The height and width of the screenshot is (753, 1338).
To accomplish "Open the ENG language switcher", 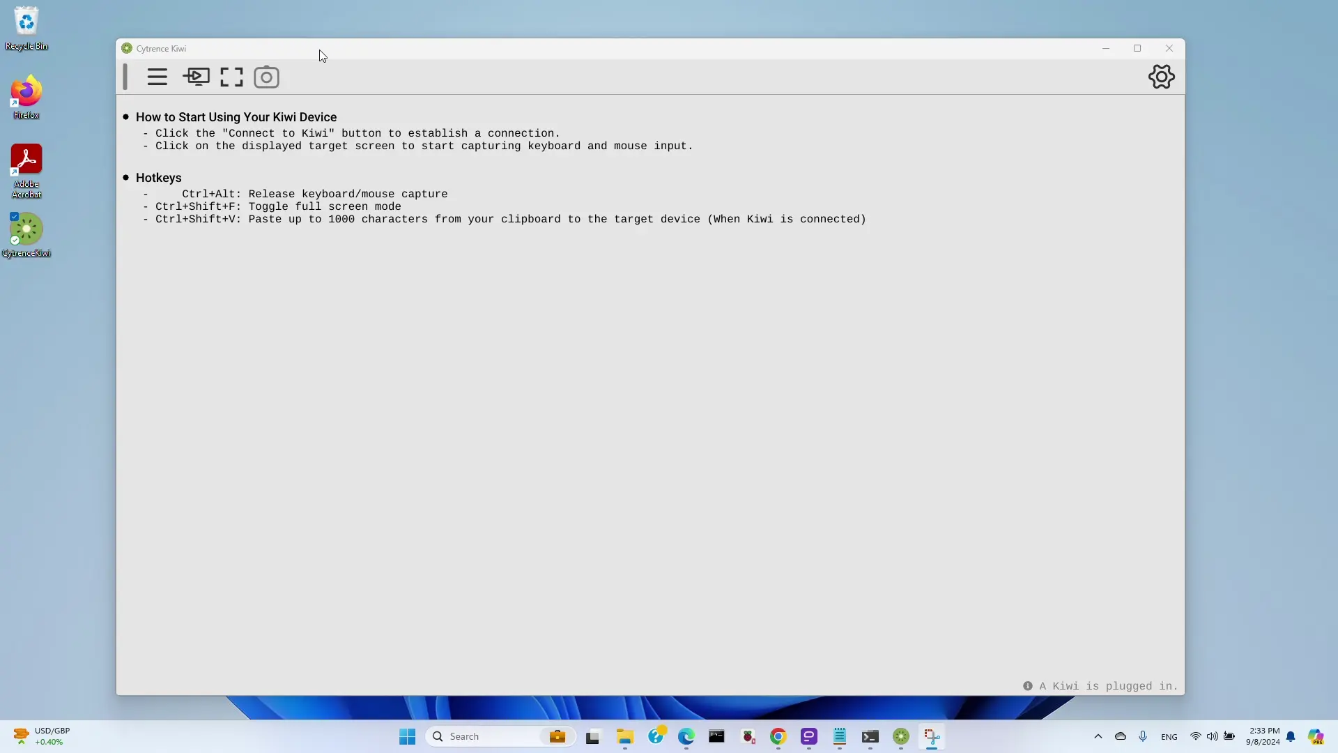I will click(1169, 737).
